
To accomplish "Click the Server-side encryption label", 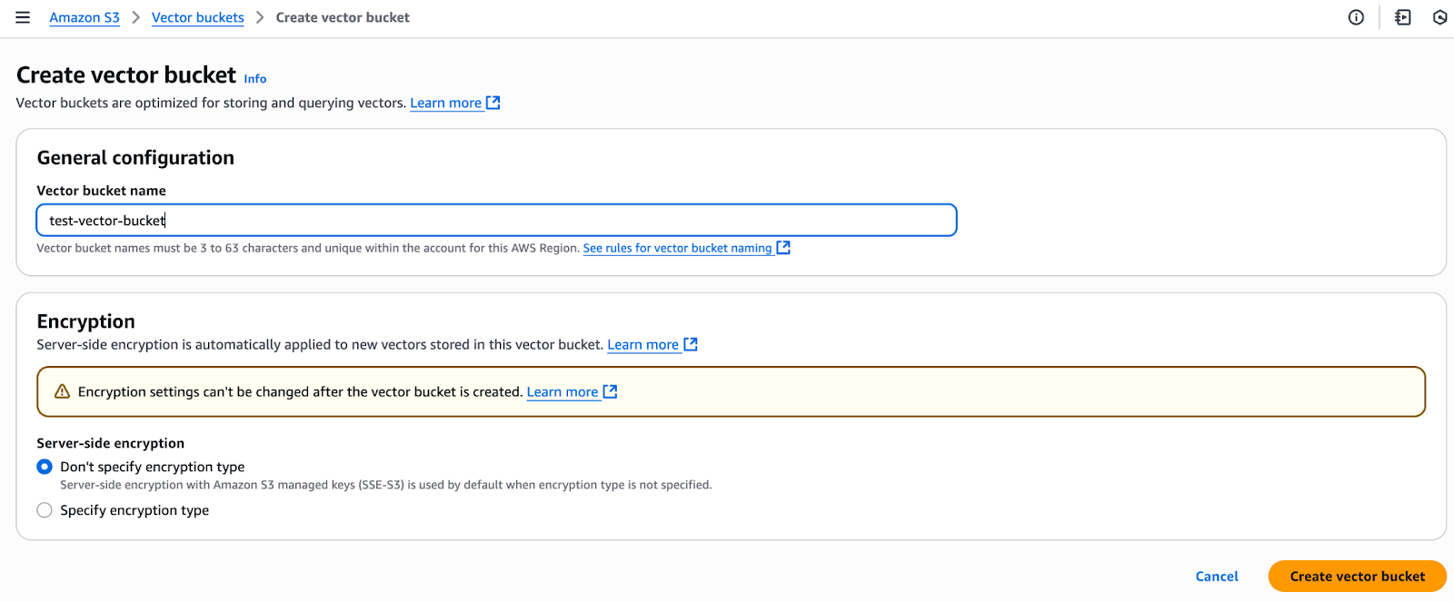I will (x=110, y=443).
